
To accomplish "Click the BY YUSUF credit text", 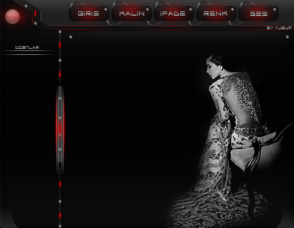I will [279, 28].
